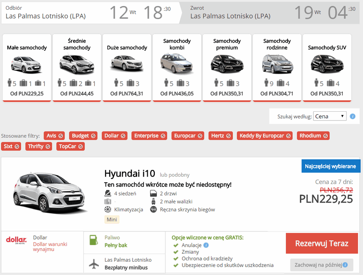Select the Samochody kombi category card
363x275 pixels.
click(177, 68)
